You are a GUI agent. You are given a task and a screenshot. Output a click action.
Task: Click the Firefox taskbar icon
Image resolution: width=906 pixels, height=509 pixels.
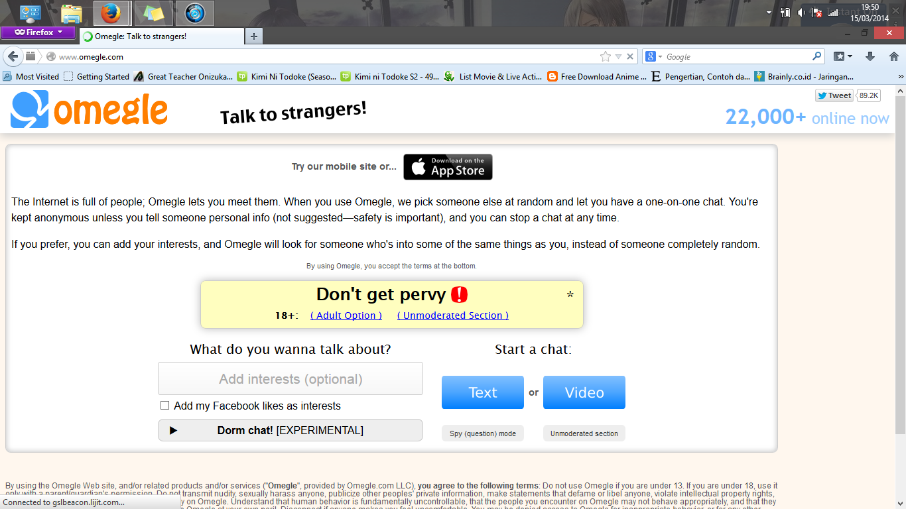pos(111,13)
